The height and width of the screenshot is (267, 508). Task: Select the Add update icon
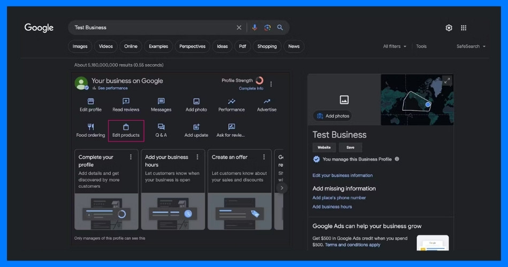click(x=196, y=127)
